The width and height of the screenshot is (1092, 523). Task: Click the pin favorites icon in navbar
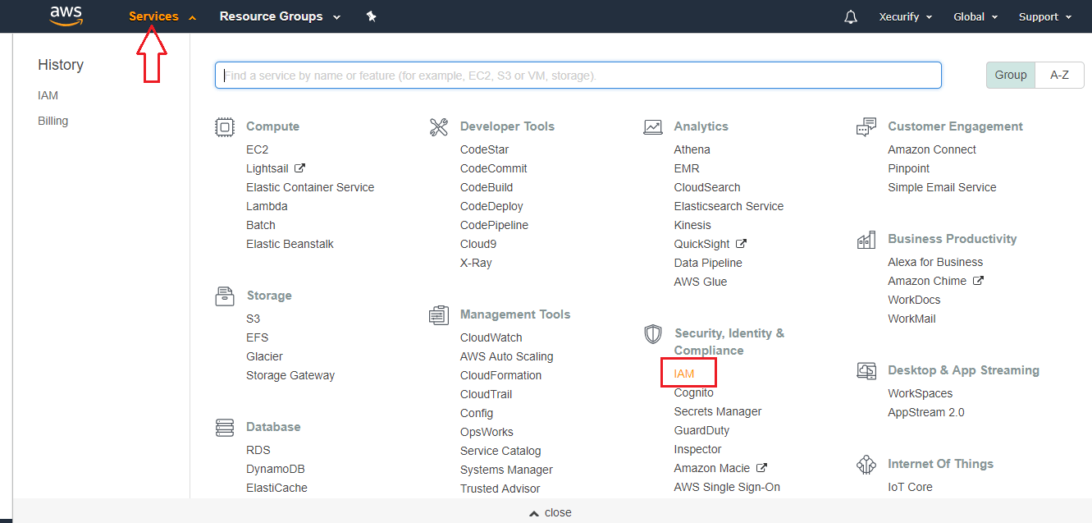[x=371, y=16]
